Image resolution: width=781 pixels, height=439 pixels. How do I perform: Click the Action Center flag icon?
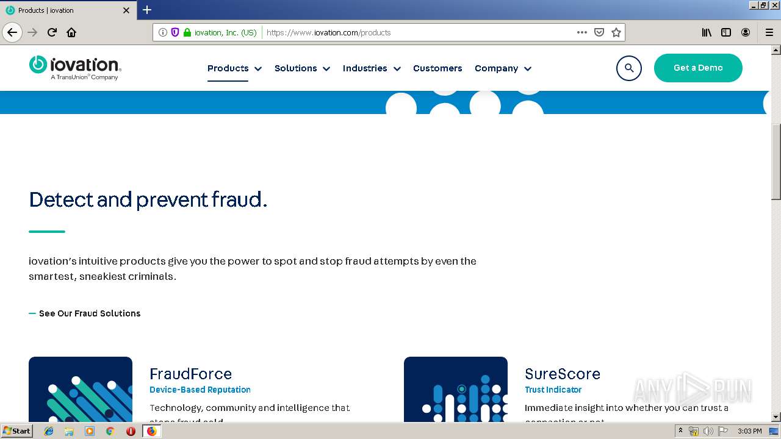coord(723,431)
